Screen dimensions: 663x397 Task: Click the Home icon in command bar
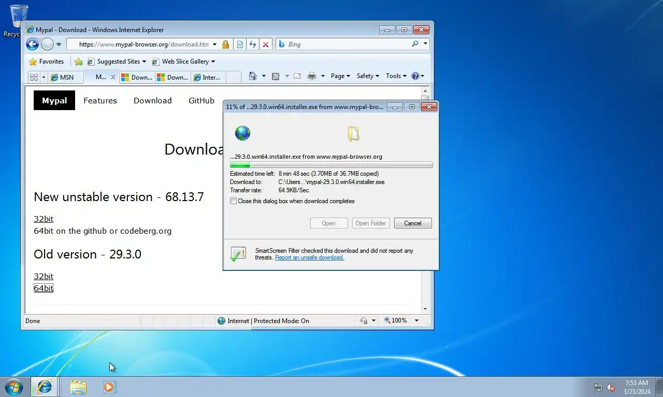tap(253, 76)
